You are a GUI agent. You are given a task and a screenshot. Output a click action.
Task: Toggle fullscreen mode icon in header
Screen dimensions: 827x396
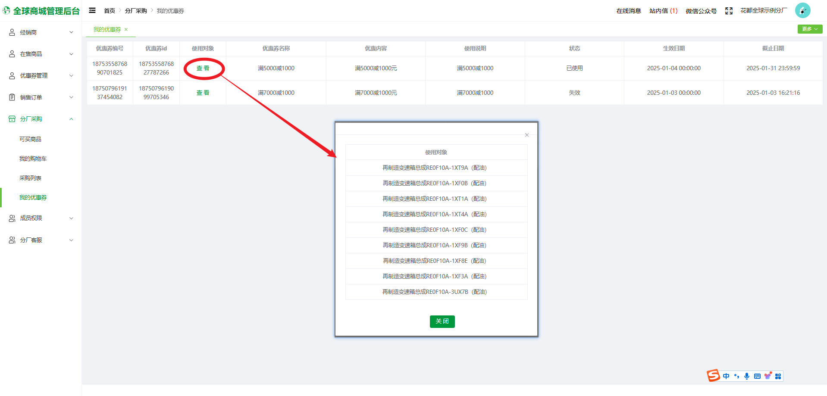click(x=729, y=11)
